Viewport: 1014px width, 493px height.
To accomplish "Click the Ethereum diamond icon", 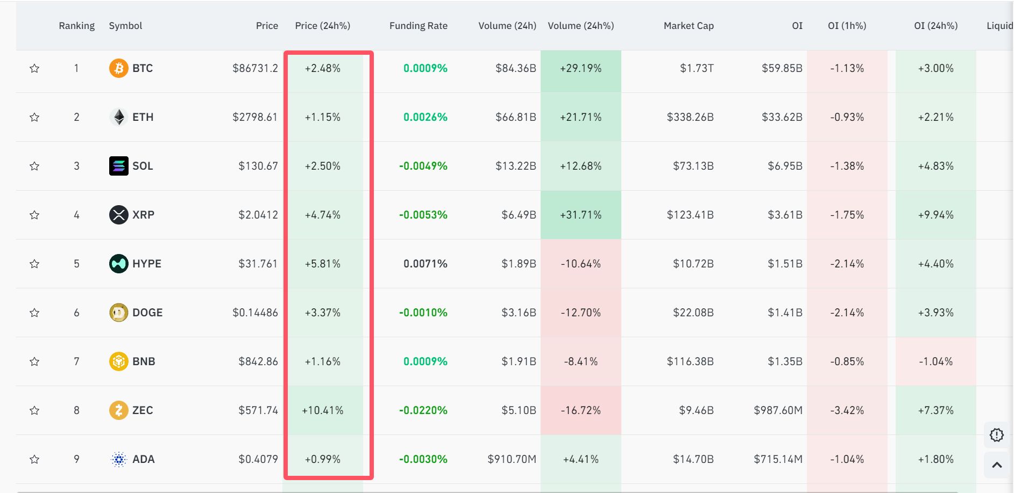I will 118,117.
